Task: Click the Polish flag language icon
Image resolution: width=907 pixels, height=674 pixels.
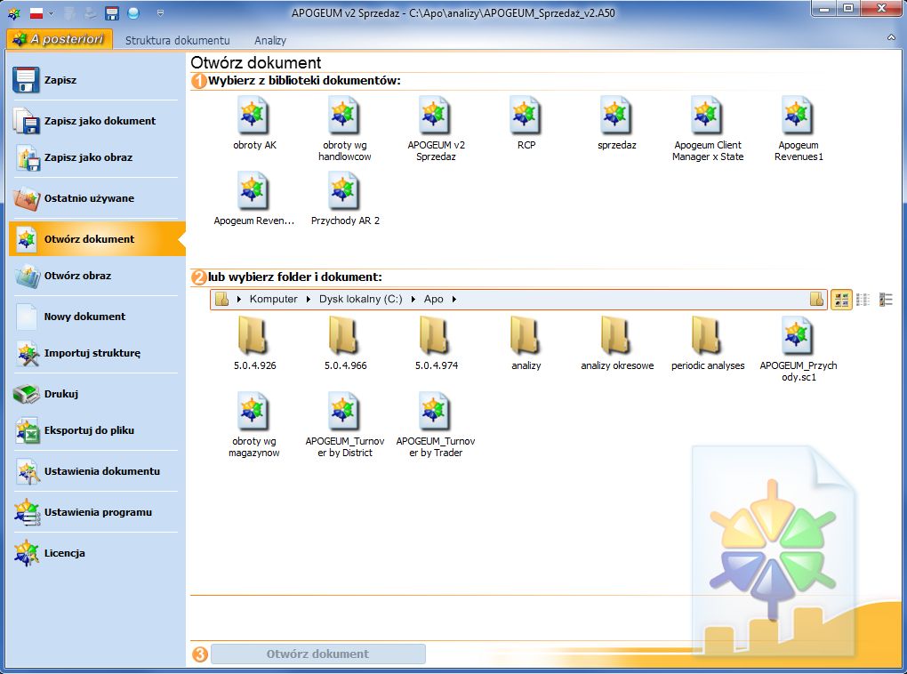Action: tap(36, 13)
